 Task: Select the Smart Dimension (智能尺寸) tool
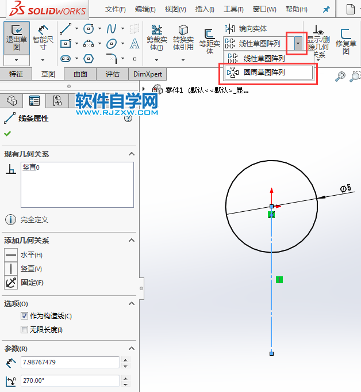tap(43, 38)
